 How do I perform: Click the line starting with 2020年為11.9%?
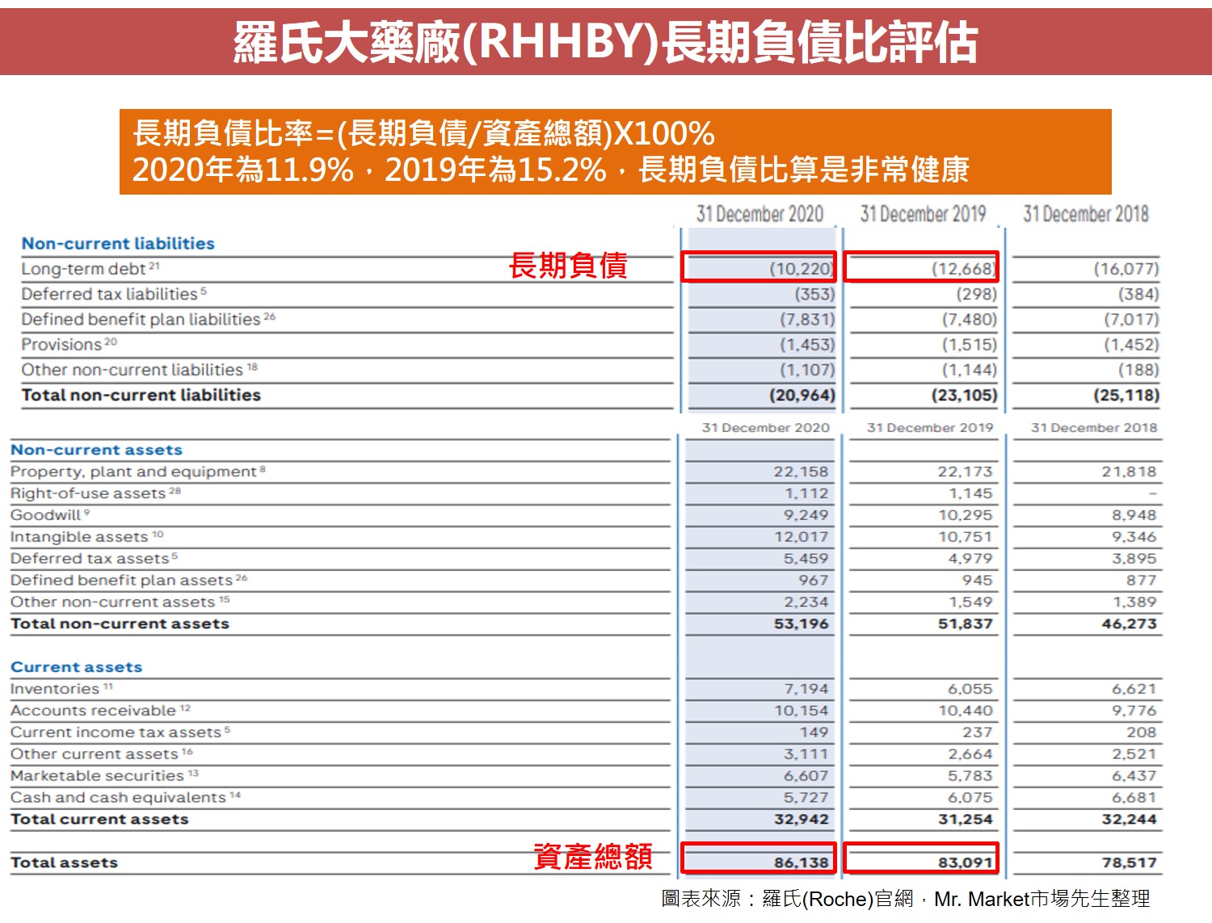pos(550,170)
